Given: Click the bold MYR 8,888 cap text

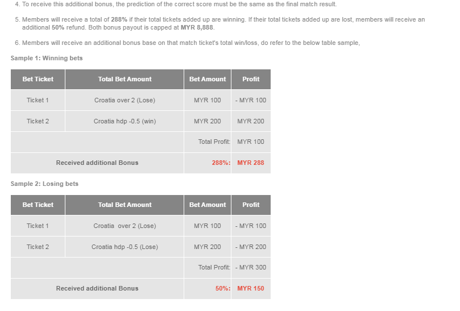Looking at the screenshot, I should click(x=197, y=27).
